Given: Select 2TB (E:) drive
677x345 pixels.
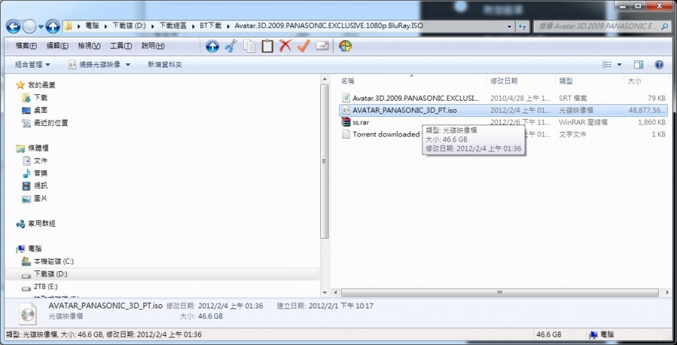Looking at the screenshot, I should click(45, 287).
